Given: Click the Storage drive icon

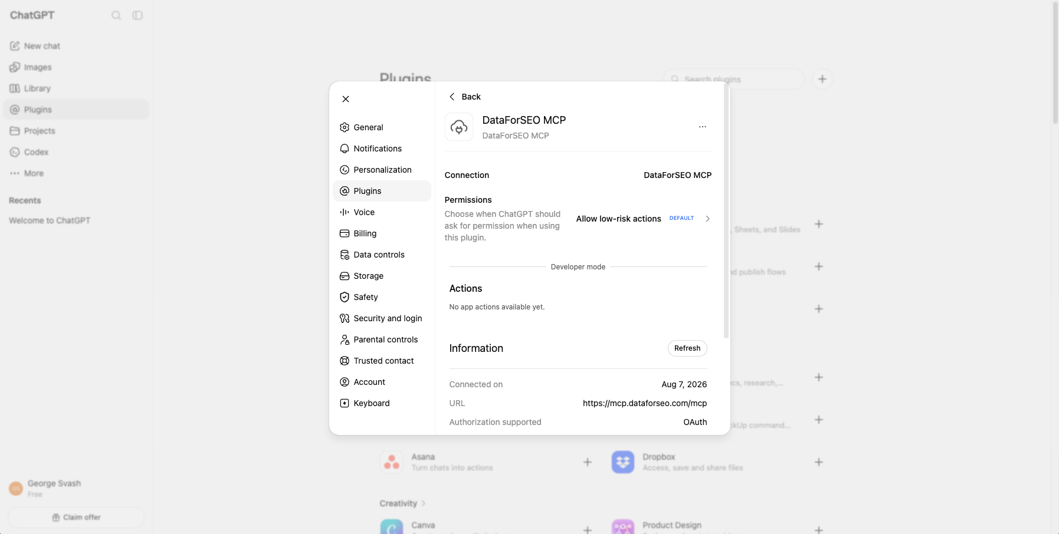Looking at the screenshot, I should (x=345, y=276).
